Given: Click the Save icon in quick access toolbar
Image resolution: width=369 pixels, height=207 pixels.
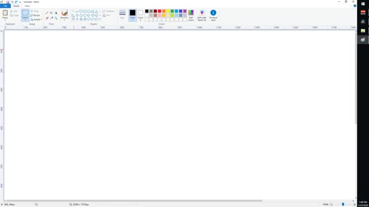Looking at the screenshot, I should (7, 2).
